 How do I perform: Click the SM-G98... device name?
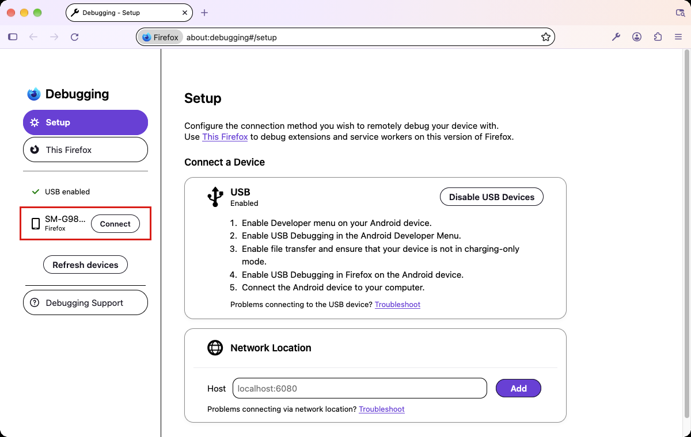click(x=65, y=219)
